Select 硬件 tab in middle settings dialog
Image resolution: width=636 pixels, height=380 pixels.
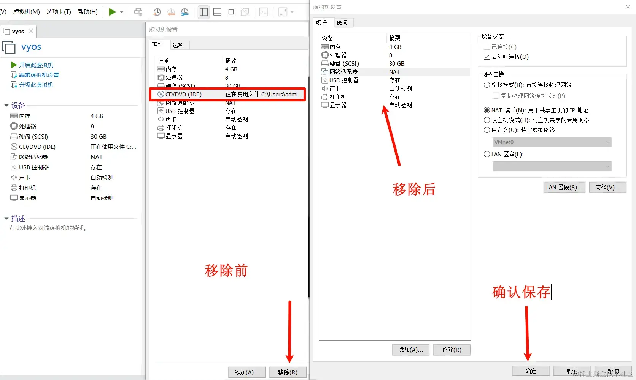[x=157, y=44]
